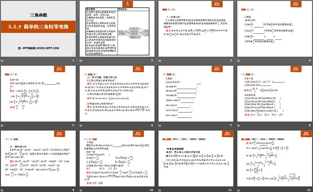Click the transition star icon under slide 8
The height and width of the screenshot is (192, 313).
pos(238,123)
